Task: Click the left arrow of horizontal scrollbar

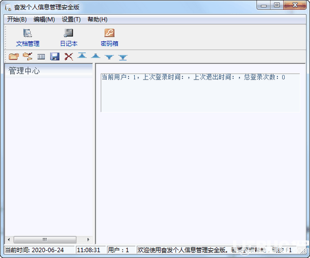Action: 9,239
